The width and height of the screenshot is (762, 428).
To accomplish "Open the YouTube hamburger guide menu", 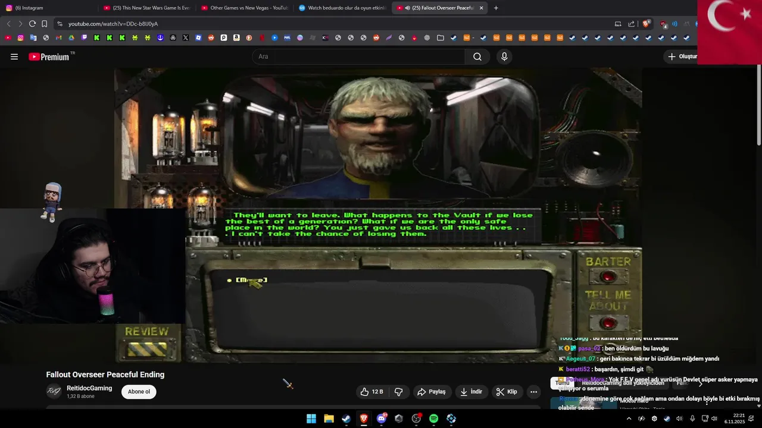I will click(x=14, y=56).
